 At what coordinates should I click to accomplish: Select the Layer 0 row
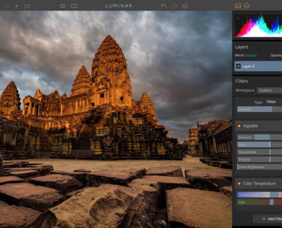point(258,66)
